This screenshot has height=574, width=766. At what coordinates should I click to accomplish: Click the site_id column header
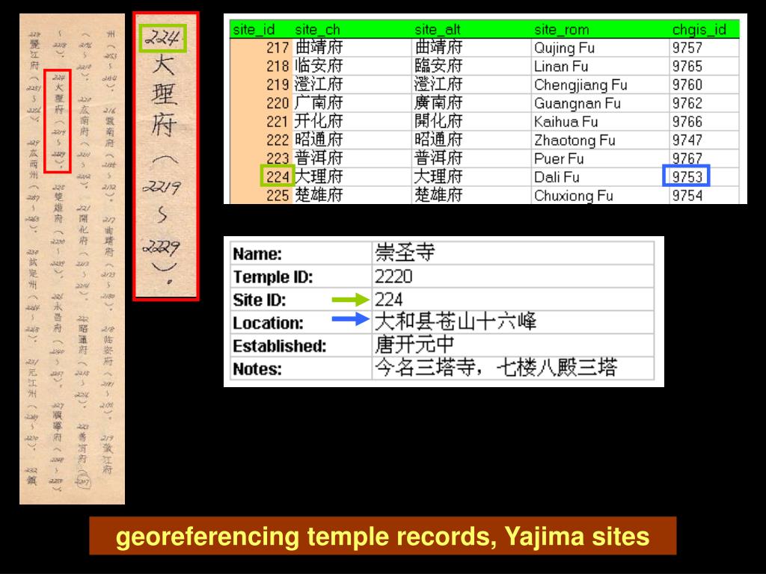pyautogui.click(x=254, y=29)
